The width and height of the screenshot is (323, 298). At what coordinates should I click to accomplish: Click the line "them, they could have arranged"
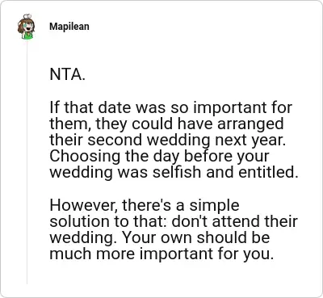(x=166, y=124)
